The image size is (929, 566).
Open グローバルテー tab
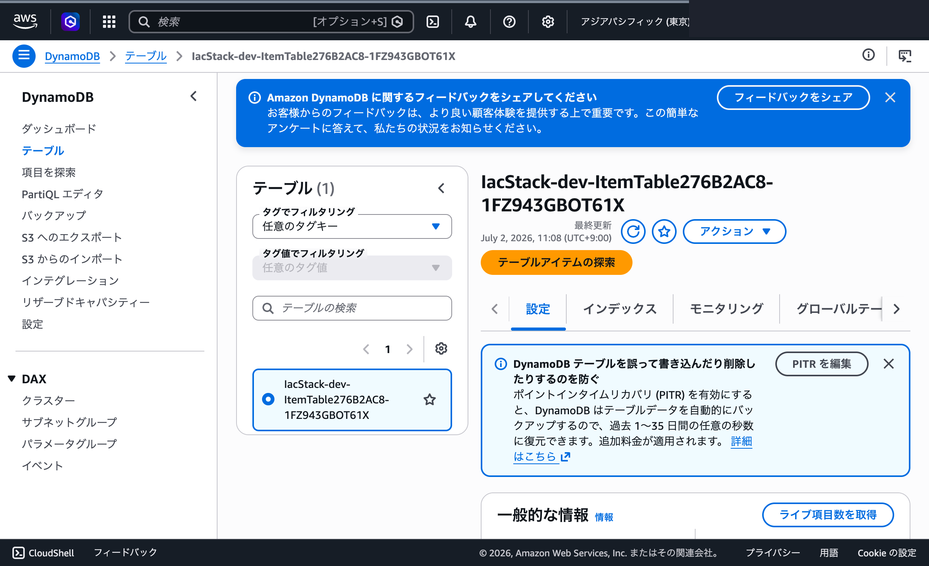[838, 309]
